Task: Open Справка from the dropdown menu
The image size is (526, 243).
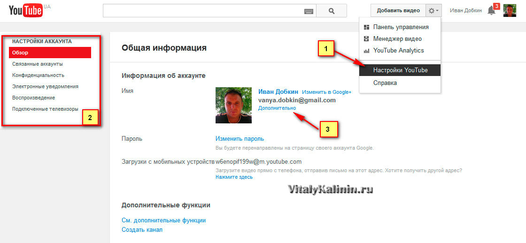Action: pyautogui.click(x=385, y=83)
